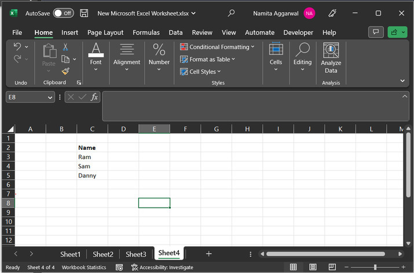The height and width of the screenshot is (273, 414).
Task: Click the Insert Function fx icon
Action: coord(94,97)
